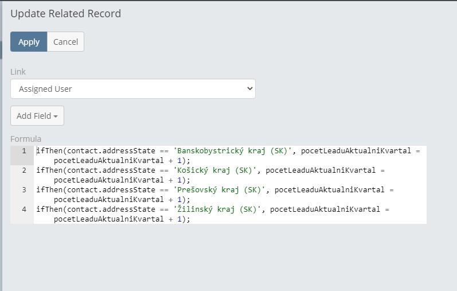Place cursor in 'Košický kraj (SK)' string
Image resolution: width=457 pixels, height=291 pixels.
click(215, 170)
